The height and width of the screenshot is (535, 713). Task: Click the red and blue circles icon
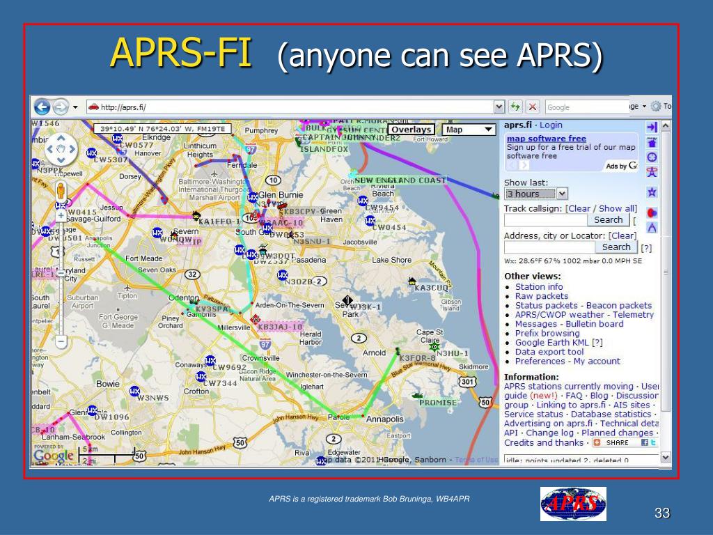pyautogui.click(x=652, y=212)
